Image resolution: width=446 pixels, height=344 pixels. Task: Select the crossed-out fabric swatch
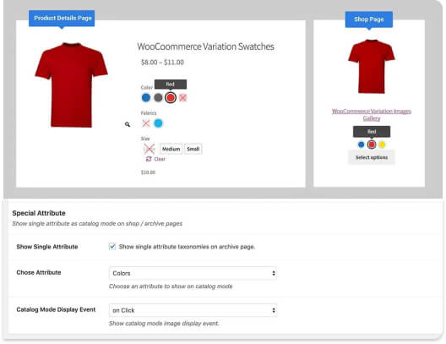pyautogui.click(x=146, y=123)
